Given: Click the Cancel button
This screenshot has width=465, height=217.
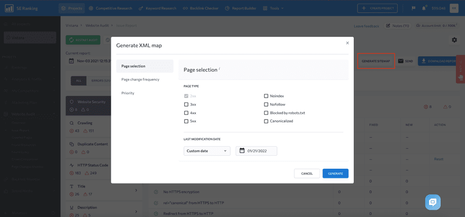Looking at the screenshot, I should [x=307, y=174].
